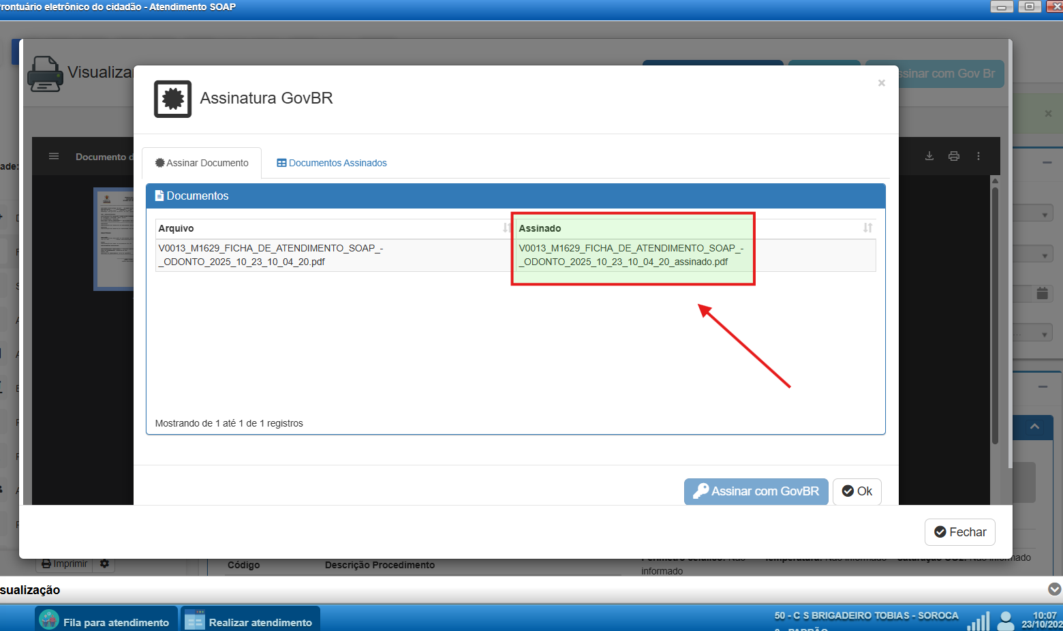
Task: Open the PDF viewer more options menu
Action: [979, 156]
